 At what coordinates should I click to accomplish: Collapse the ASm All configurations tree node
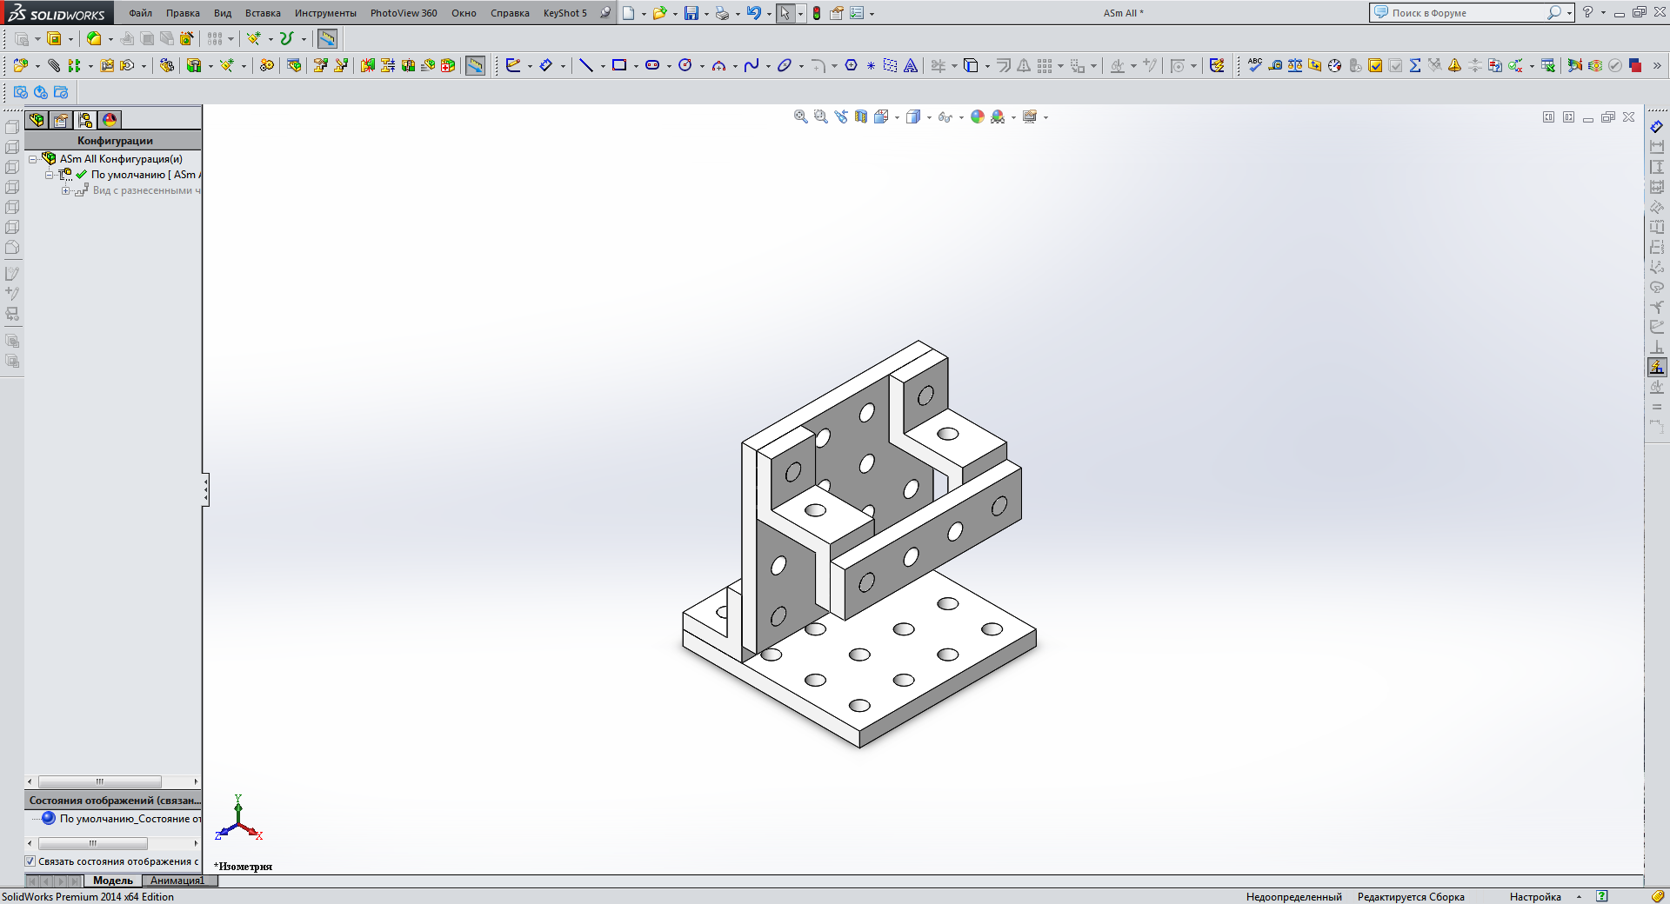tap(33, 159)
